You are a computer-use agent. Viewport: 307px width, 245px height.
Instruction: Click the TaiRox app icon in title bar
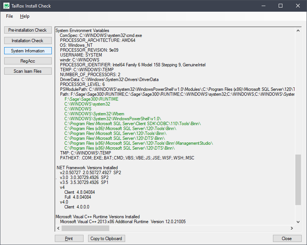click(6, 6)
